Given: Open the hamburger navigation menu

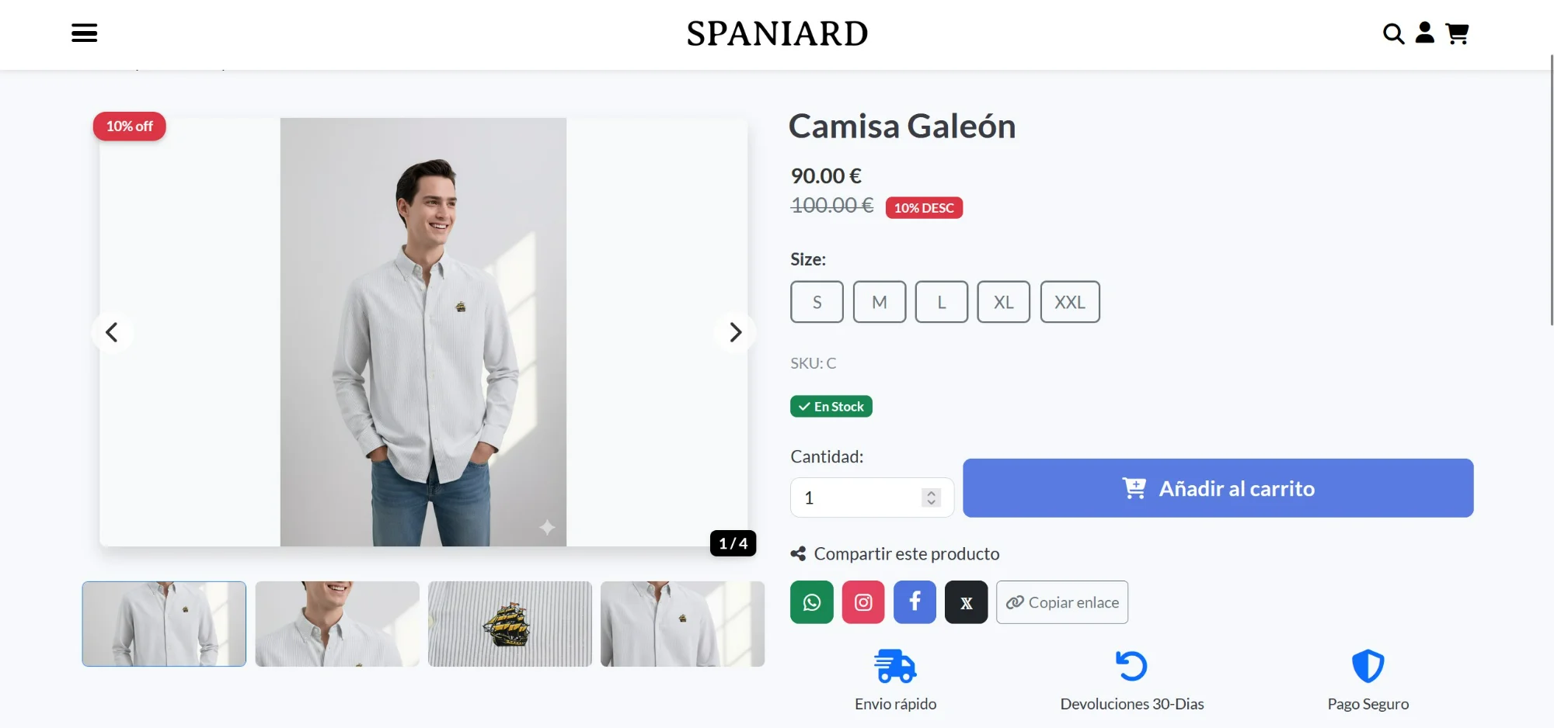Looking at the screenshot, I should (x=85, y=33).
